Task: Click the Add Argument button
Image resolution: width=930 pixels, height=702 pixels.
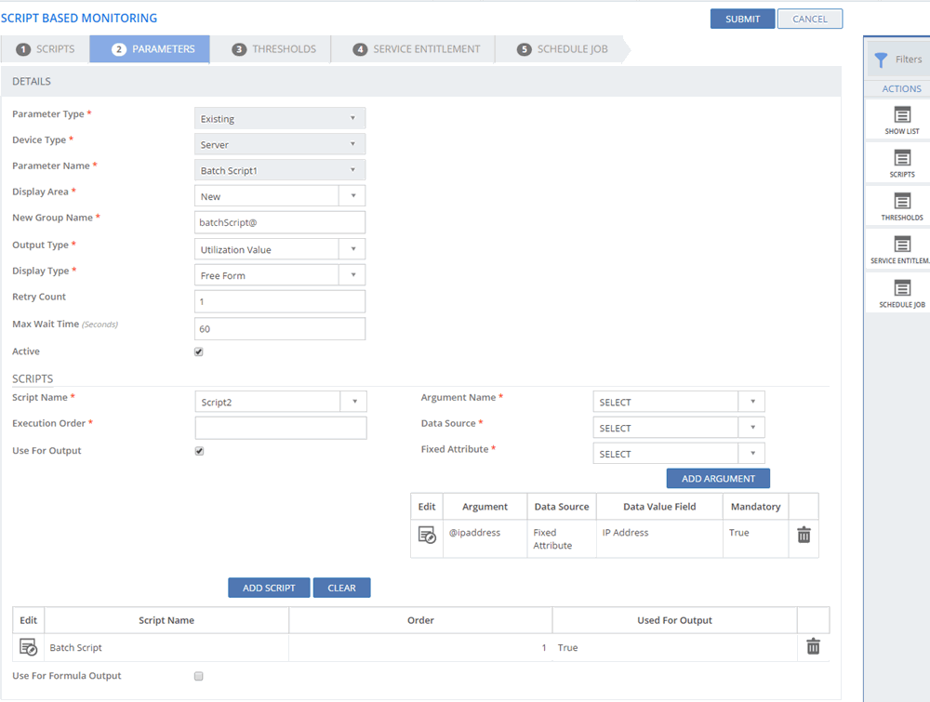Action: pyautogui.click(x=718, y=479)
